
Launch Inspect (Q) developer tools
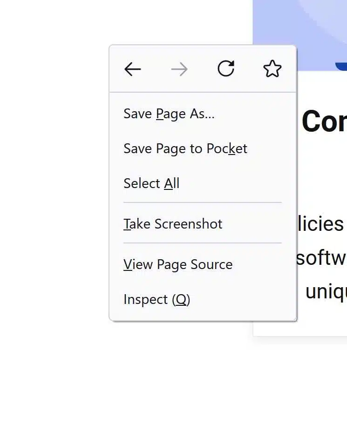[x=156, y=299]
